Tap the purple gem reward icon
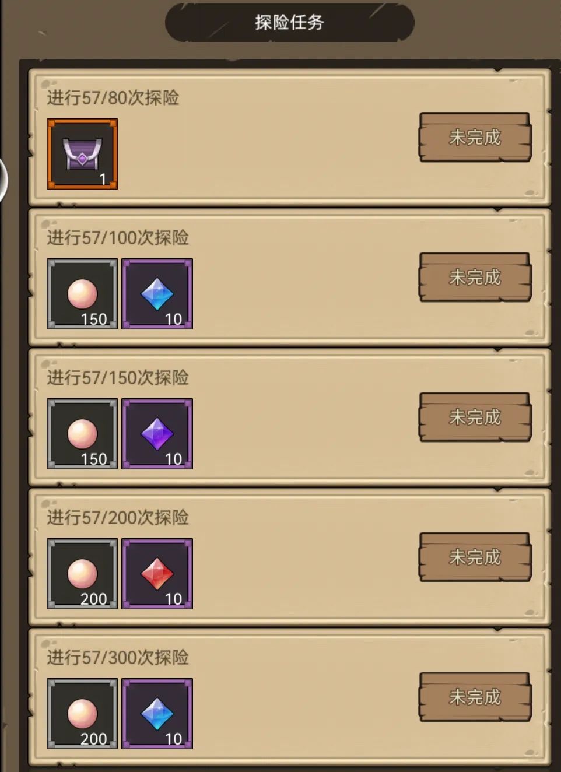 [x=157, y=434]
